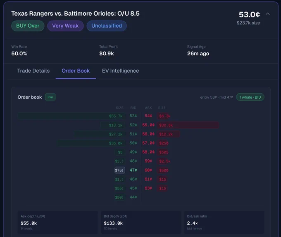
Task: Click the 2.4× bid/ask ratio value
Action: (192, 223)
